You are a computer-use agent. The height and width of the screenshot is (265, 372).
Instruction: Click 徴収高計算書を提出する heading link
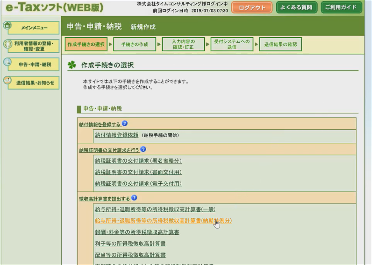[x=104, y=199]
